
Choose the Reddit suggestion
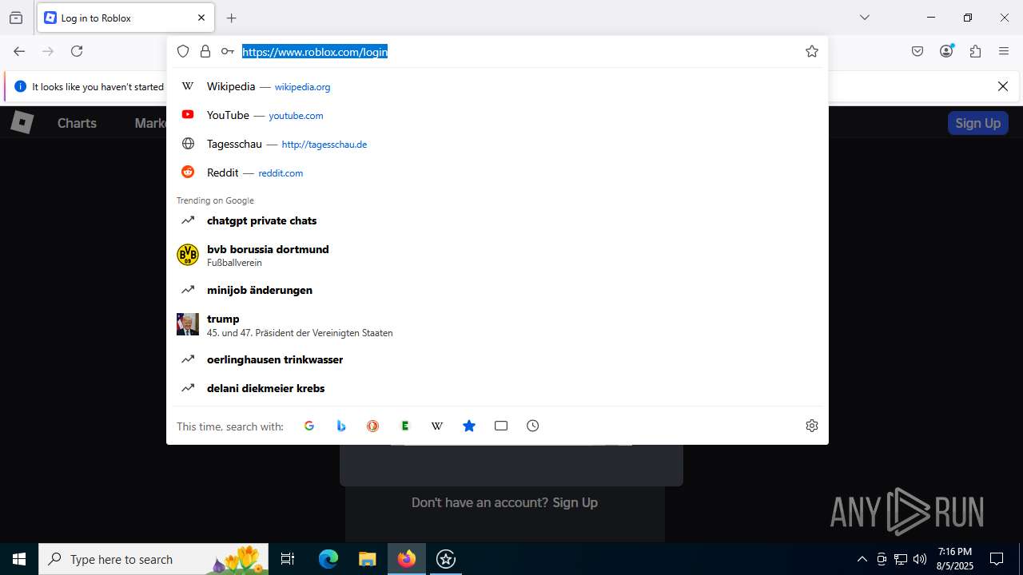(x=497, y=172)
